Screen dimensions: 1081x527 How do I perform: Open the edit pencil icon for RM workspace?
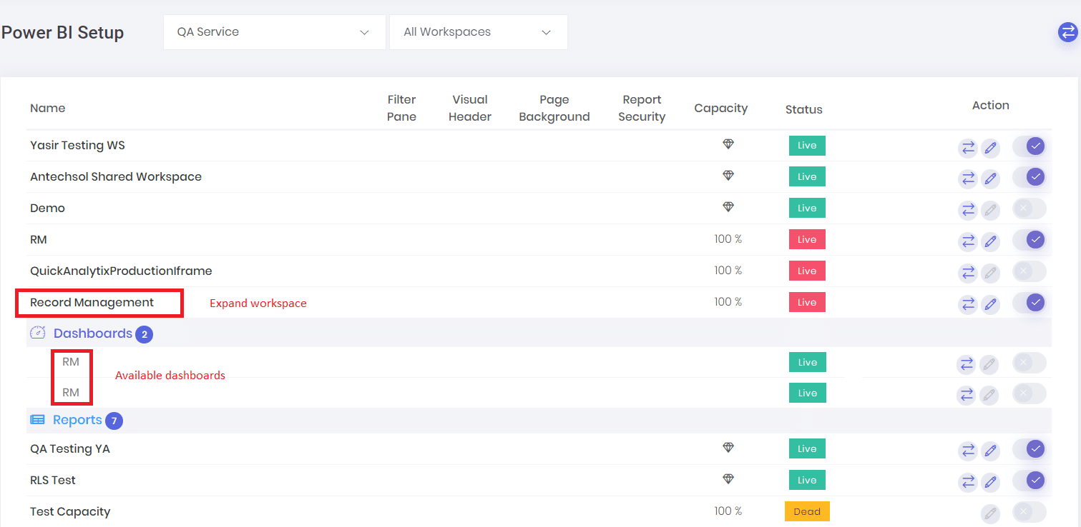point(991,241)
